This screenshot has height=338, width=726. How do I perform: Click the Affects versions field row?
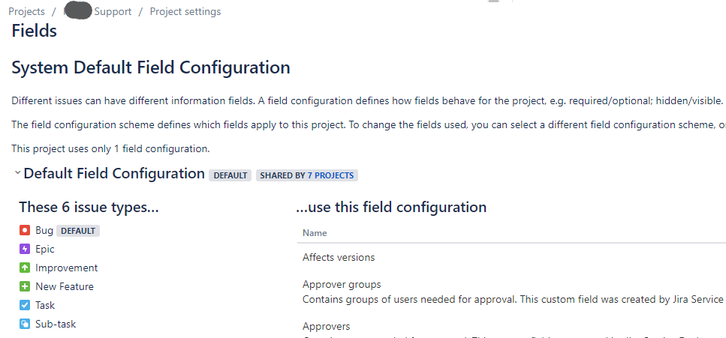tap(511, 257)
